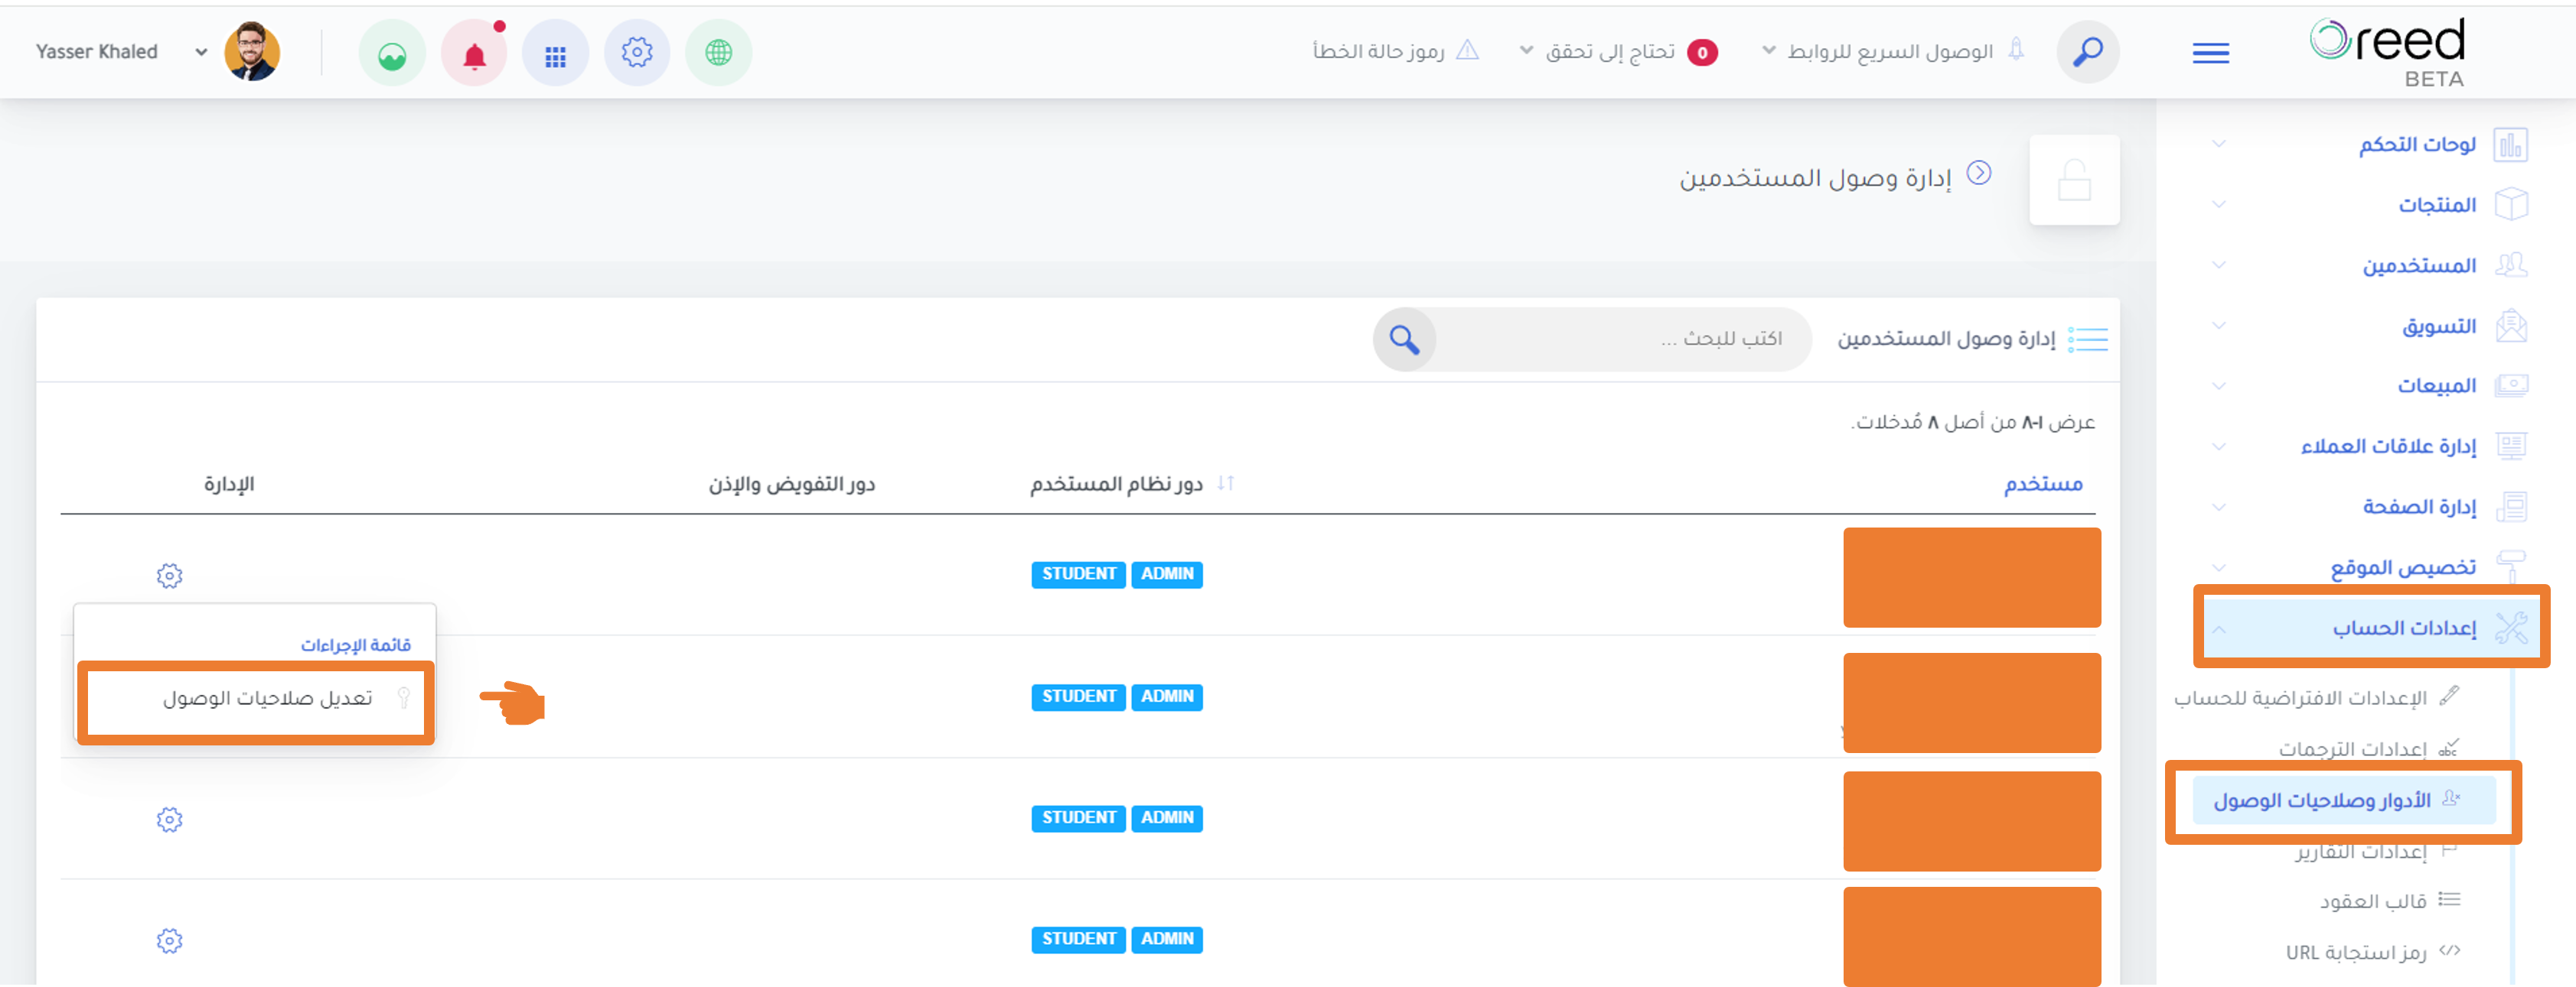Viewport: 2576px width, 987px height.
Task: Click the blue search button beside the search field
Action: click(1404, 339)
